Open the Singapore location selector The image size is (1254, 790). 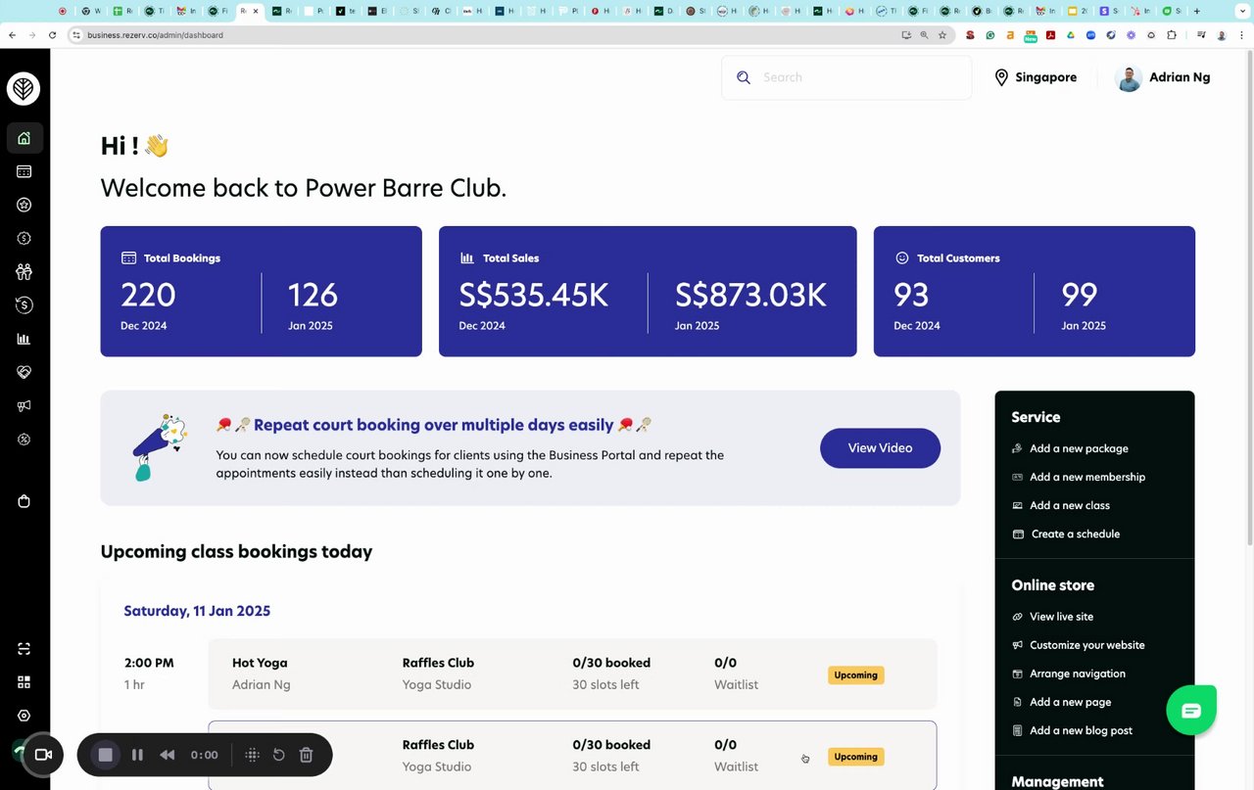[x=1036, y=77]
